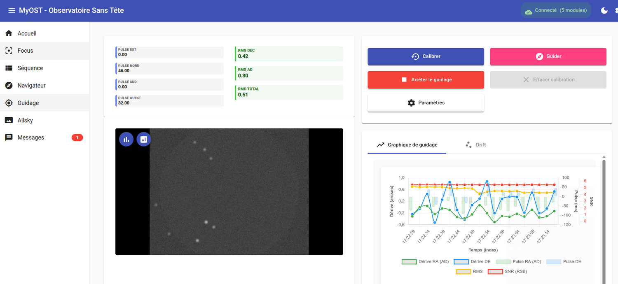The width and height of the screenshot is (618, 284).
Task: Click the Séquence list icon
Action: [x=9, y=68]
